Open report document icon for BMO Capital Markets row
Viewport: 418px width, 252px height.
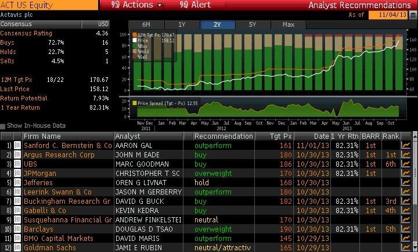[x=17, y=239]
